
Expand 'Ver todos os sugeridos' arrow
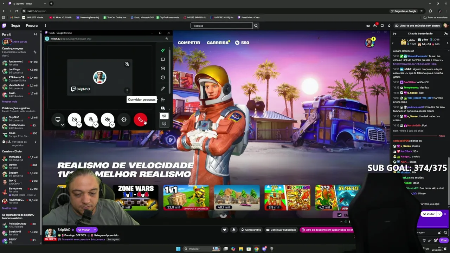(x=36, y=142)
